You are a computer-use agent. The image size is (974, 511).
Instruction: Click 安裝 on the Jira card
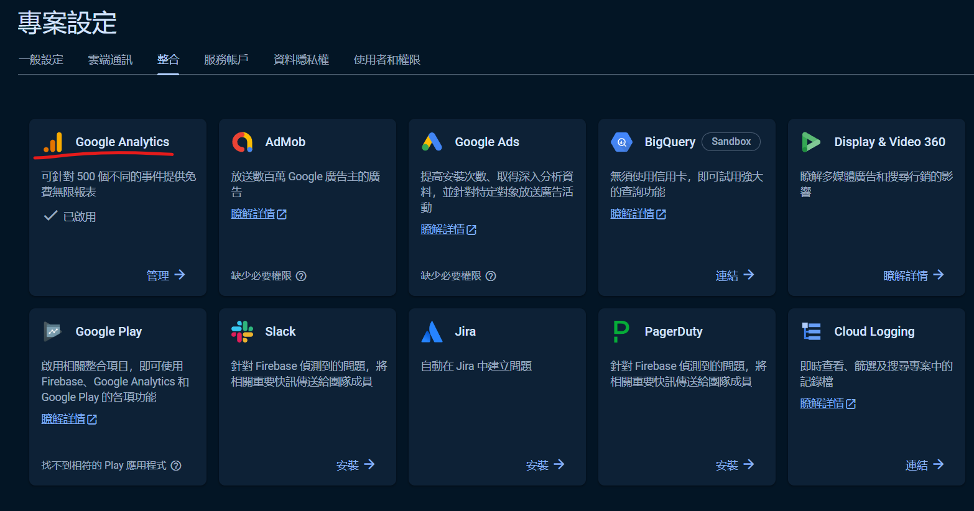[x=537, y=465]
